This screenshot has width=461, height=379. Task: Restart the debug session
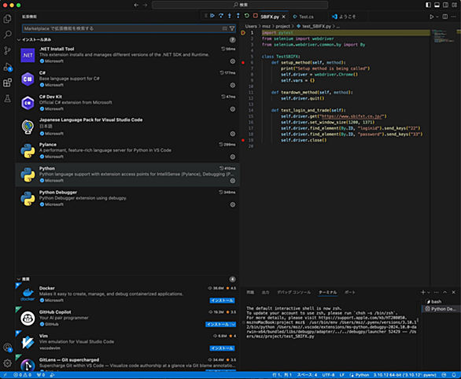click(247, 16)
